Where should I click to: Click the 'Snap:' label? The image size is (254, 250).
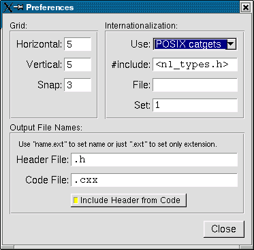50,85
